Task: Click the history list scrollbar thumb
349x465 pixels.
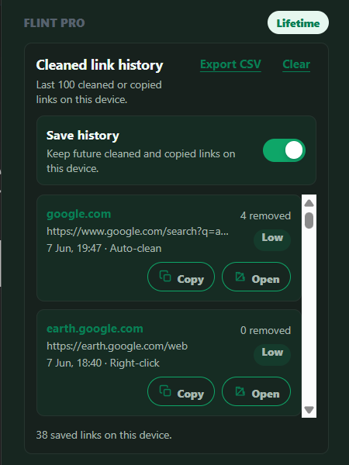Action: (309, 220)
